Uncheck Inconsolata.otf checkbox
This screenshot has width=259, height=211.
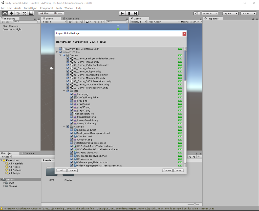pyautogui.click(x=71, y=113)
